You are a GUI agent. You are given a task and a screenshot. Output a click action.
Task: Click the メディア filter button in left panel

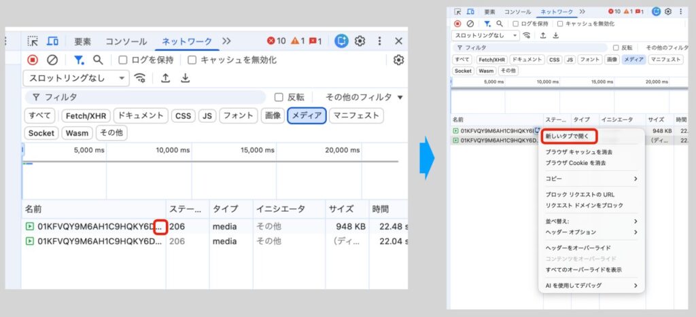point(307,115)
